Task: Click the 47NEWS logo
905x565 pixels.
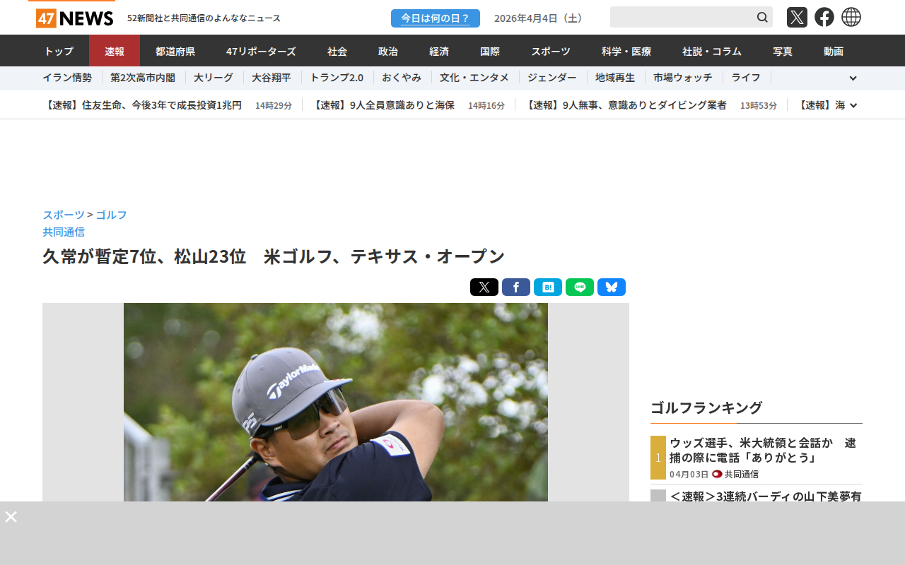Action: pyautogui.click(x=74, y=18)
